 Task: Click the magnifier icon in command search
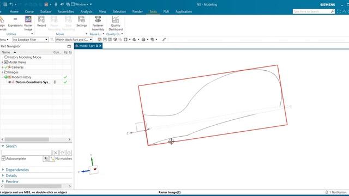pyautogui.click(x=332, y=11)
